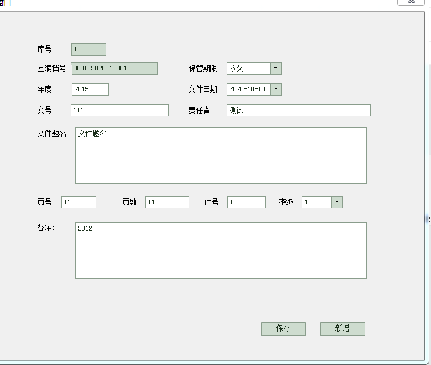The image size is (431, 365).
Task: Click the 文件题名 label text
Action: [53, 133]
